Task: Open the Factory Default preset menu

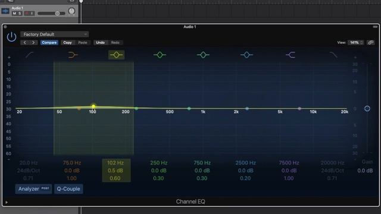Action: 55,34
